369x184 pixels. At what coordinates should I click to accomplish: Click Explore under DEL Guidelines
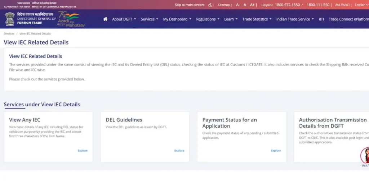[179, 151]
